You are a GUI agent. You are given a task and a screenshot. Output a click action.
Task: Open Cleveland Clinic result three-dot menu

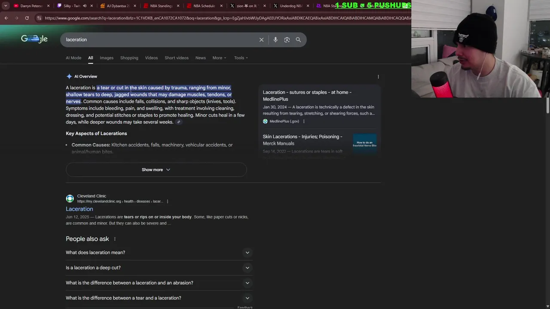point(168,201)
